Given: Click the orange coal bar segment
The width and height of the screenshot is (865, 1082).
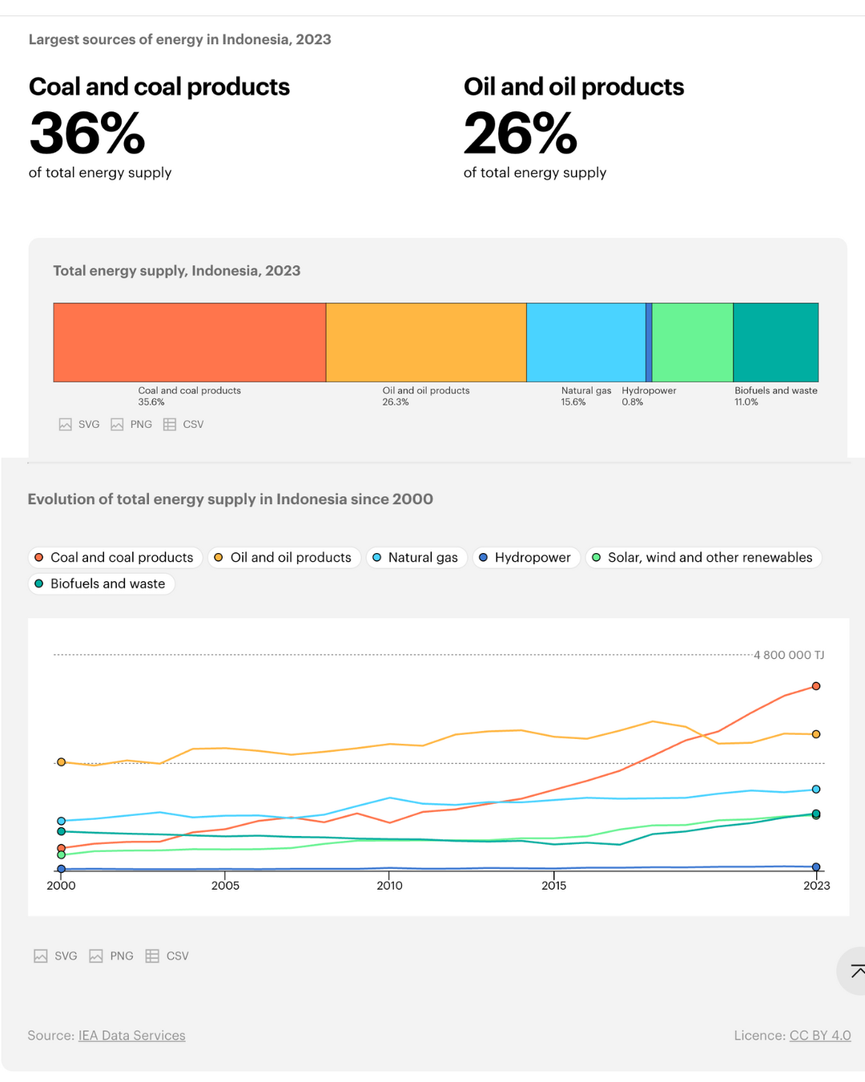Looking at the screenshot, I should (x=190, y=342).
